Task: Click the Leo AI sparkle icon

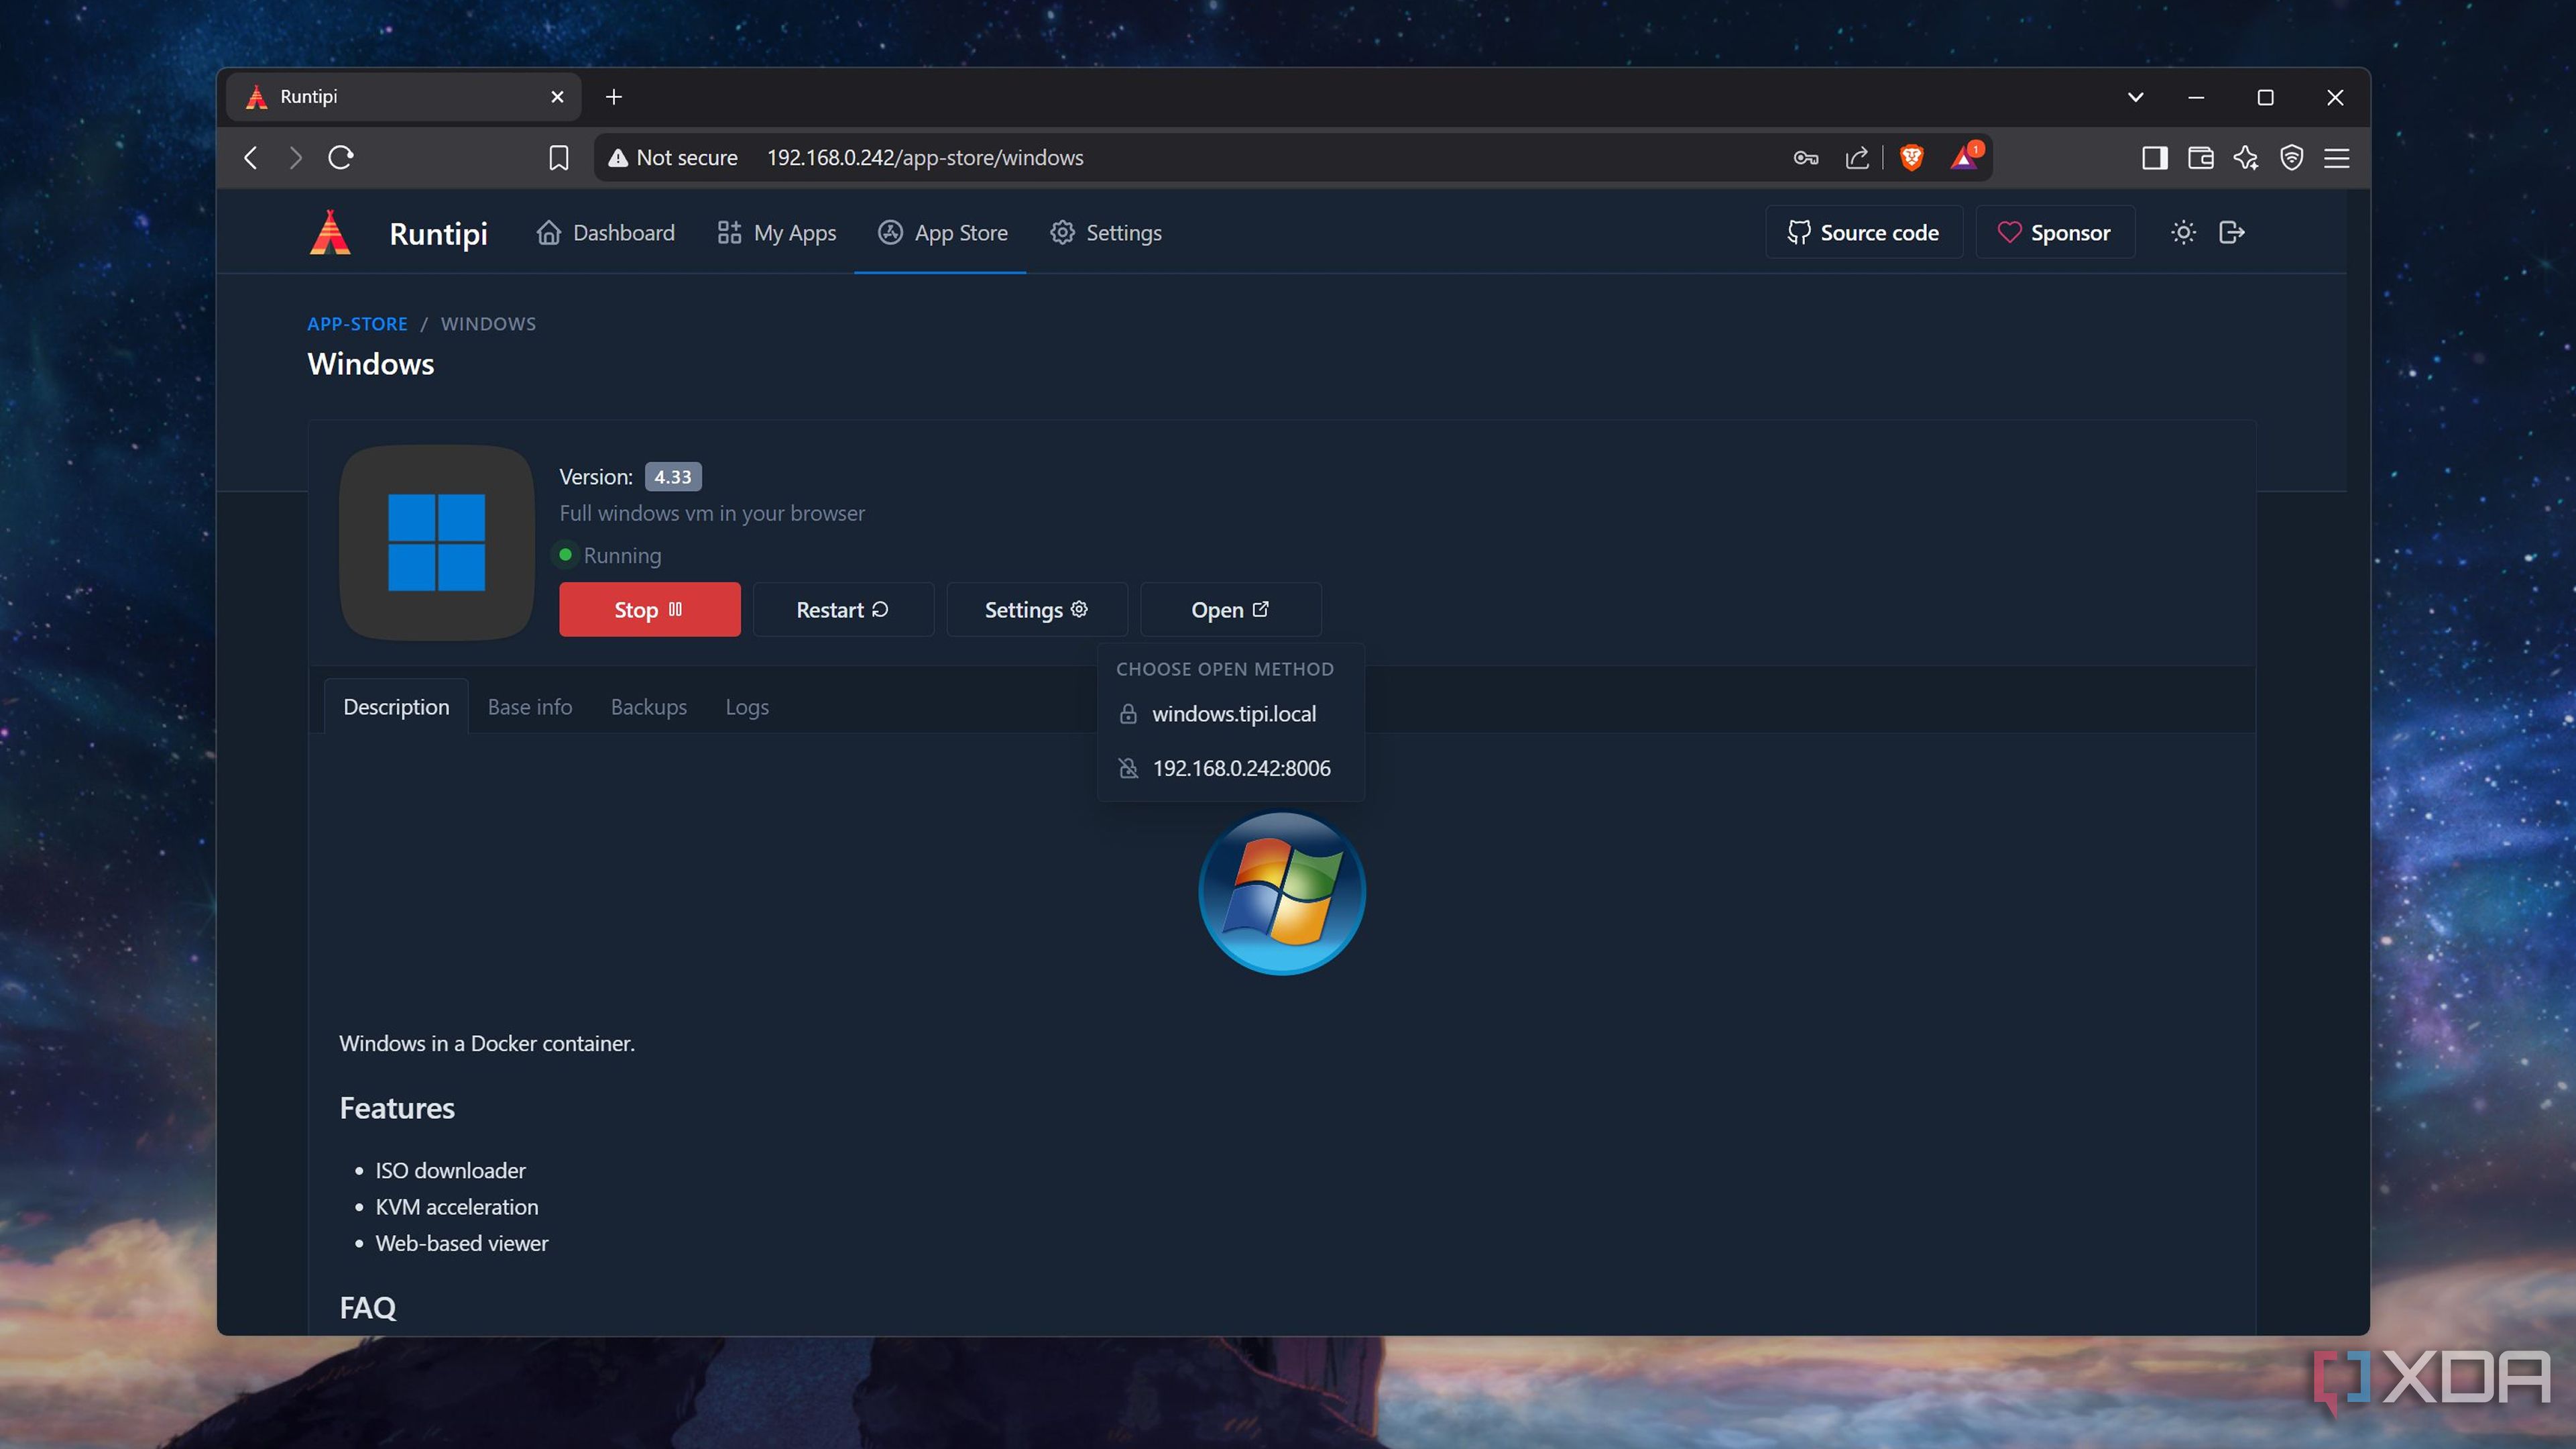Action: pos(2246,158)
